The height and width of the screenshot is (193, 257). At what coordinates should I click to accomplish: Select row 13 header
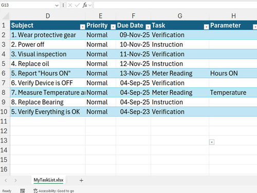point(5,141)
